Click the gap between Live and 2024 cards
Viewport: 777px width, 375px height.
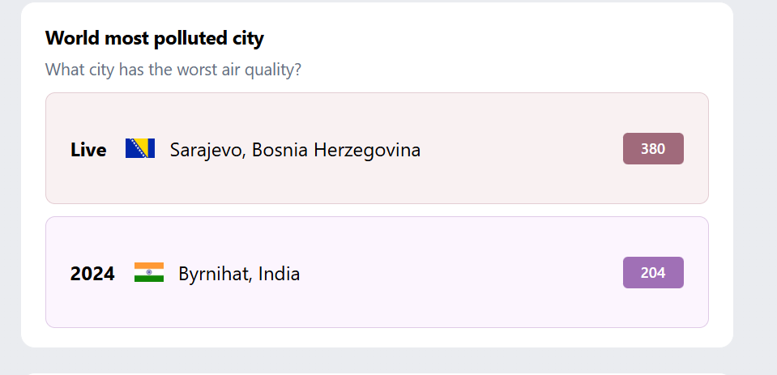tap(377, 211)
